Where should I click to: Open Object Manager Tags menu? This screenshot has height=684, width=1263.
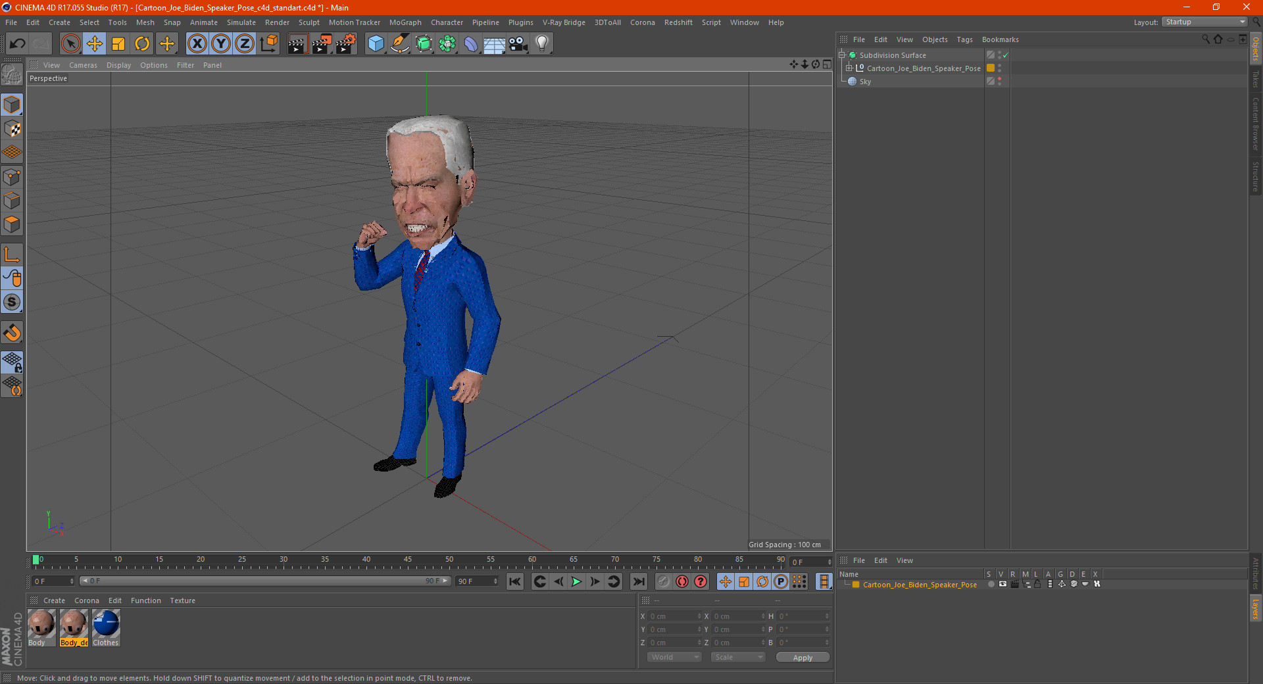point(964,39)
